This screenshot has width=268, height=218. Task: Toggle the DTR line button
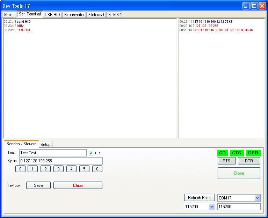coord(249,161)
